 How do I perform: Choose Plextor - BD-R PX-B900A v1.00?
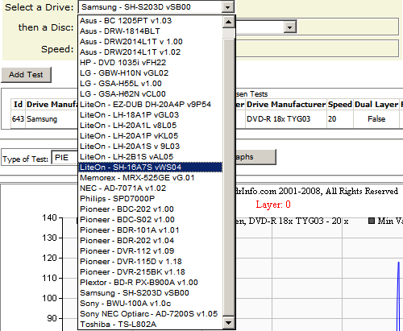tap(151, 283)
